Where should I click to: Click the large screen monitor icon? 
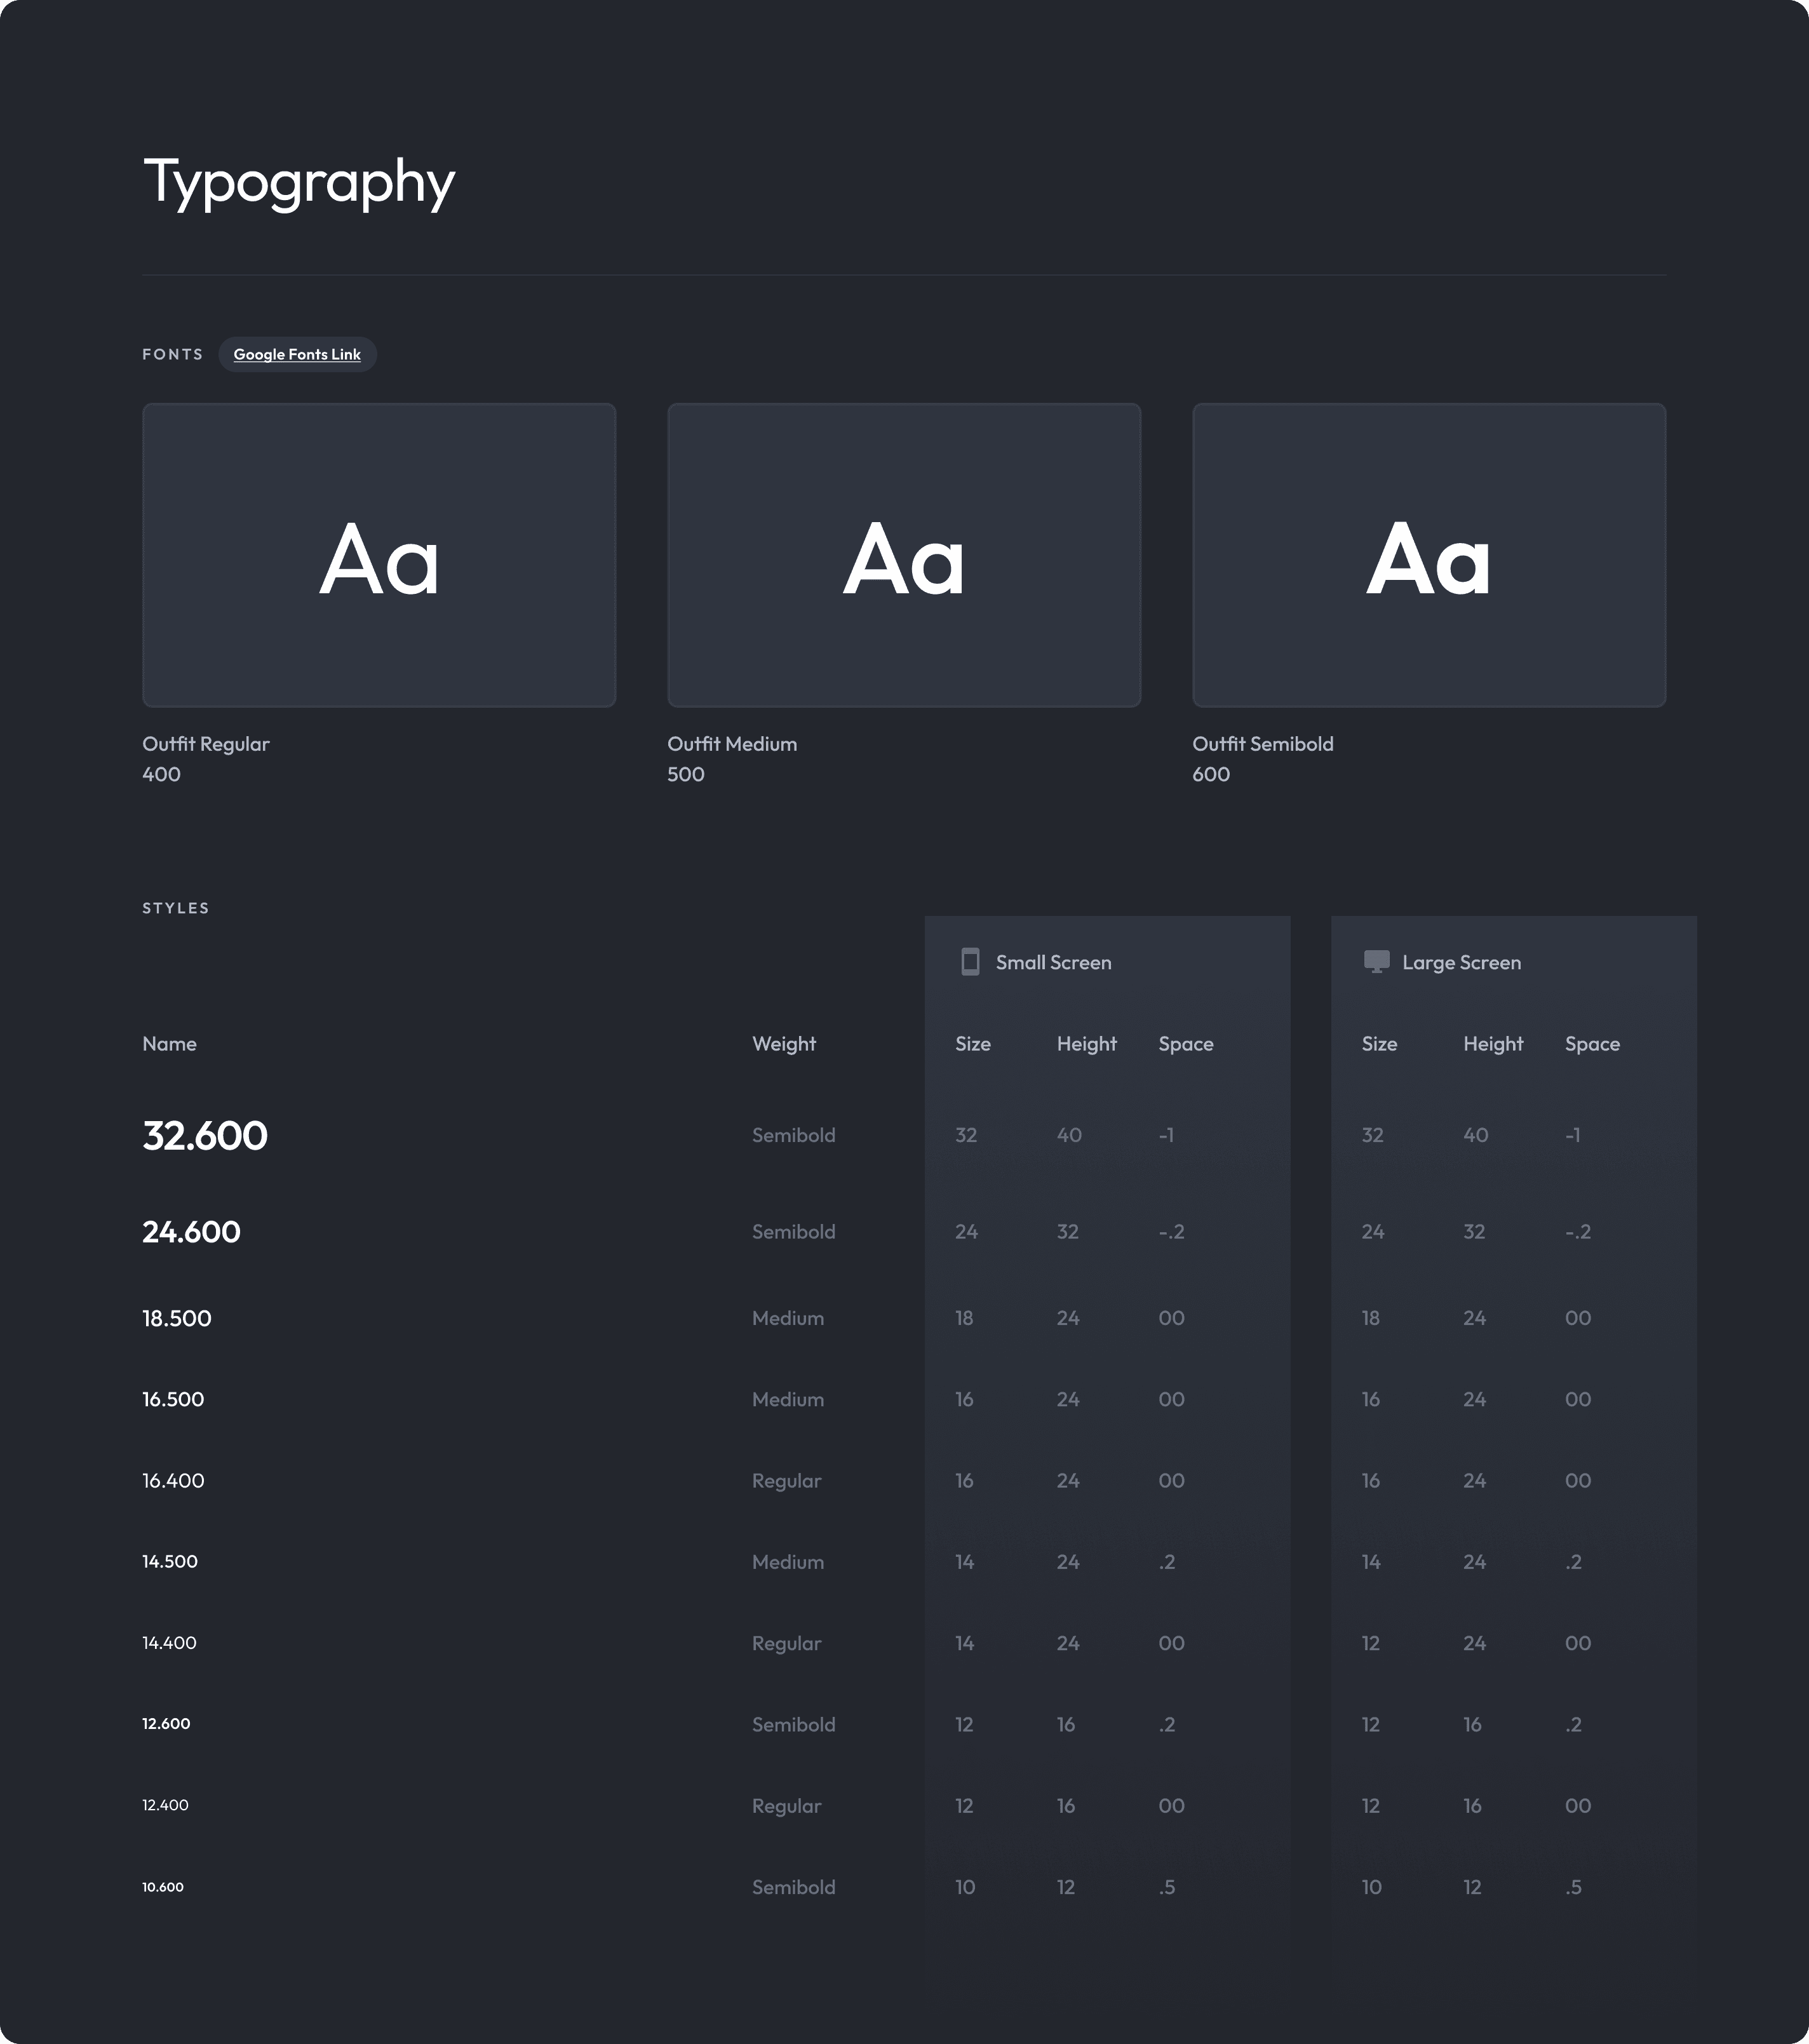click(x=1376, y=962)
